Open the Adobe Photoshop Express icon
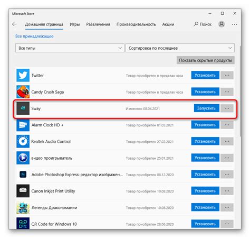250x238 pixels. [x=23, y=175]
